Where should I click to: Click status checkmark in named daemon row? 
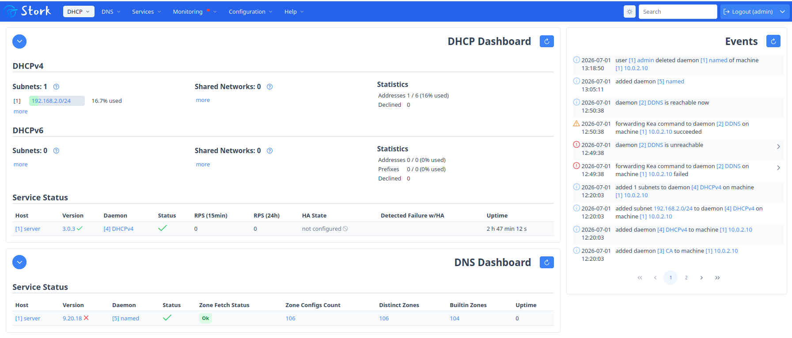point(167,318)
